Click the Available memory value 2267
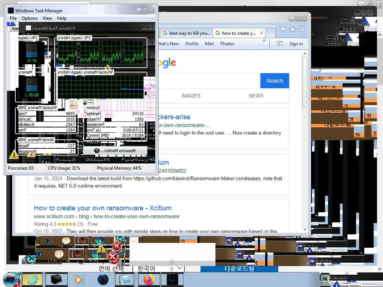 pyautogui.click(x=70, y=124)
